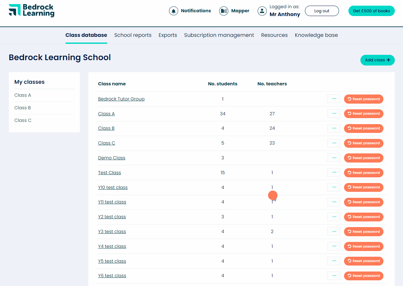Screen dimensions: 403x286
Task: Click the user profile avatar icon
Action: click(x=262, y=11)
